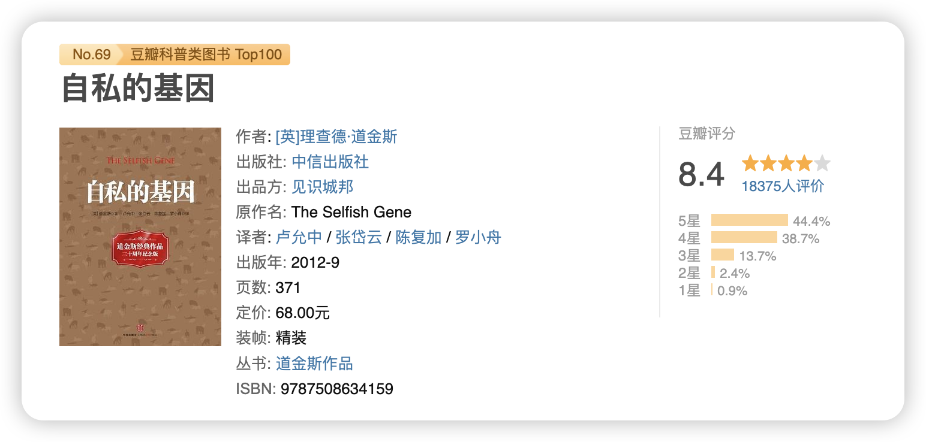Image resolution: width=926 pixels, height=442 pixels.
Task: Open translator link 张岱云
Action: 359,237
